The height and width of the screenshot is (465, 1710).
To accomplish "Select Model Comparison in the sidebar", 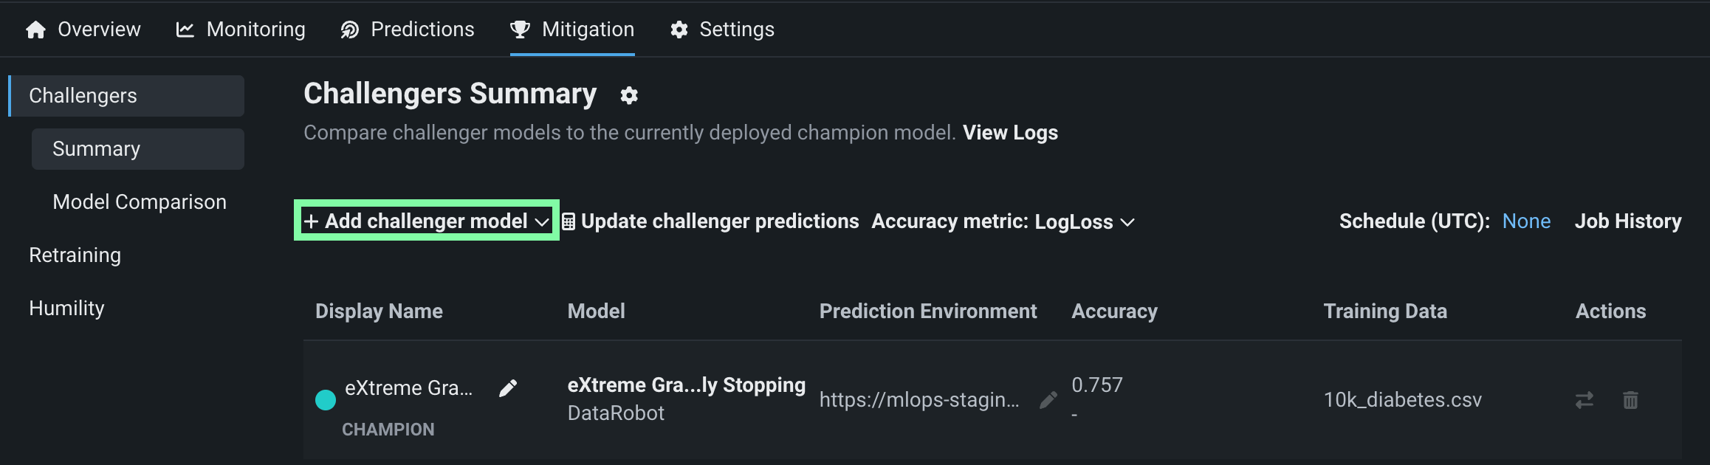I will (x=140, y=202).
